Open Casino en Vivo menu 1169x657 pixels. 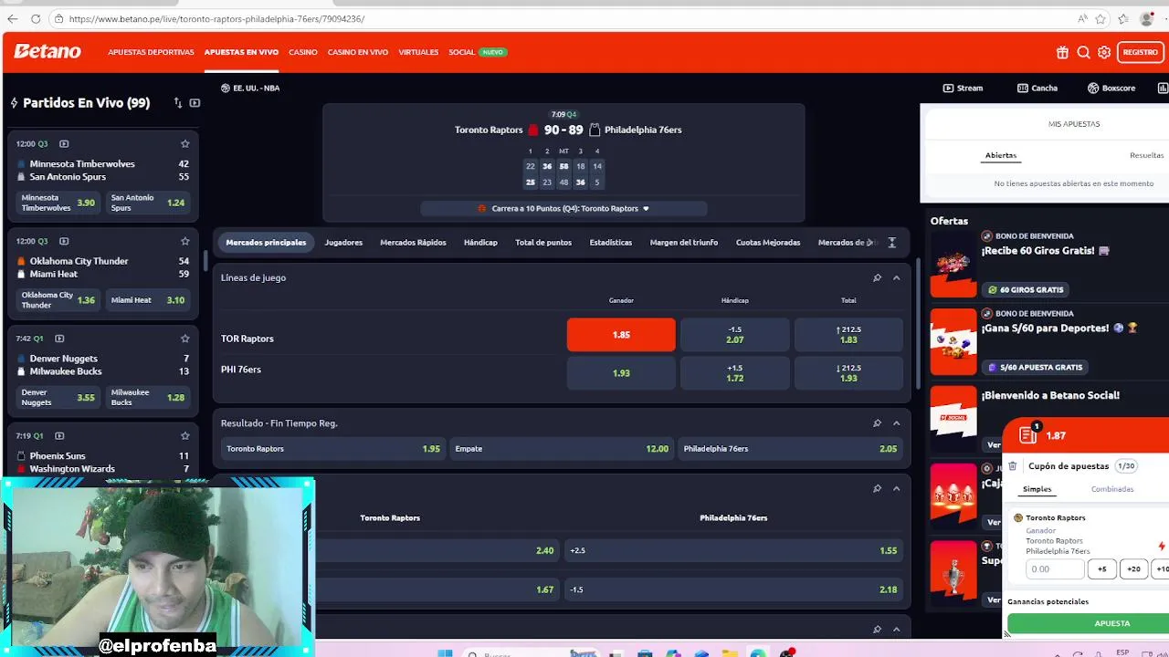(358, 52)
